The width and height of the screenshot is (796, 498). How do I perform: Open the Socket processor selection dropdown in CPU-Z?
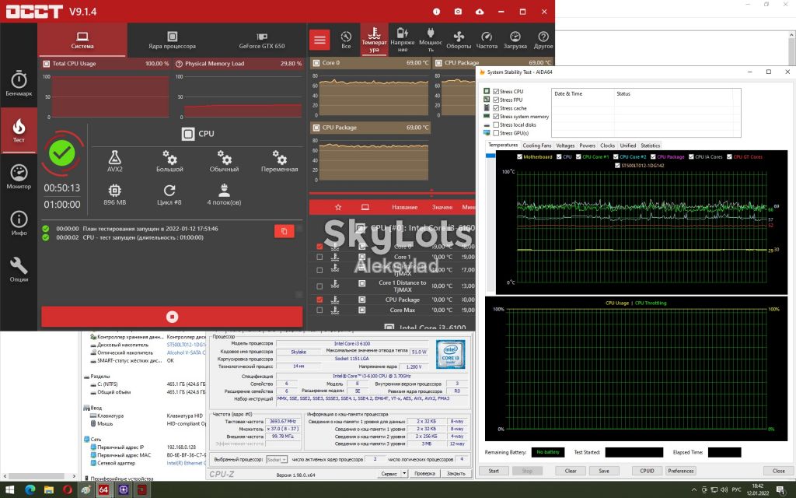coord(277,459)
